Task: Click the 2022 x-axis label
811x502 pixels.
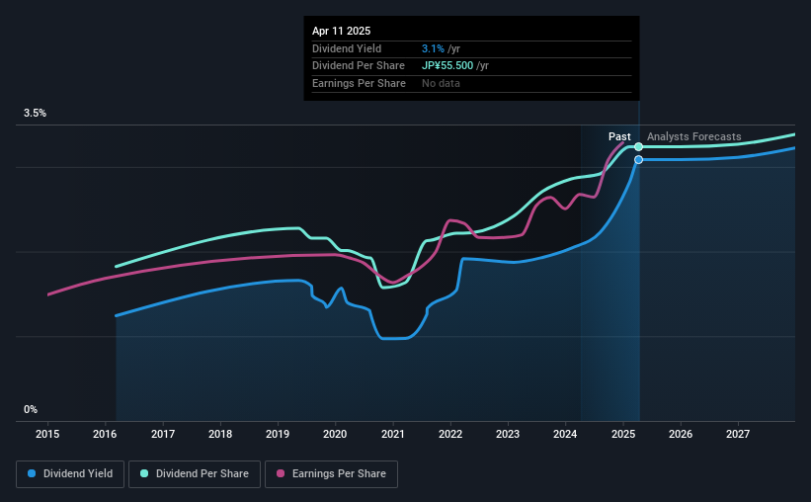Action: (x=450, y=434)
